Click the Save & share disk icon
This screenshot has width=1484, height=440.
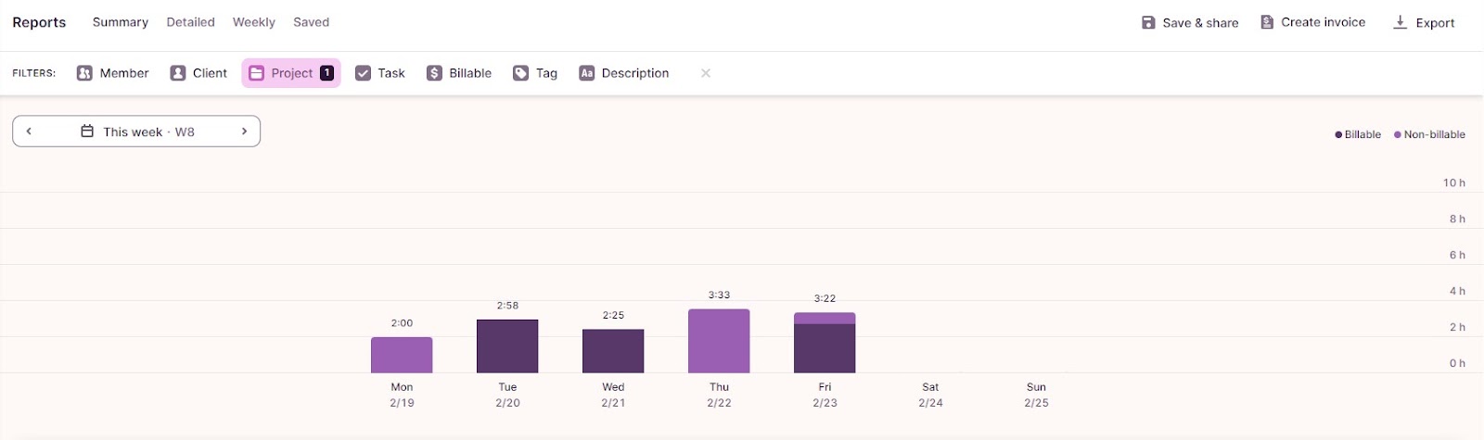tap(1148, 22)
